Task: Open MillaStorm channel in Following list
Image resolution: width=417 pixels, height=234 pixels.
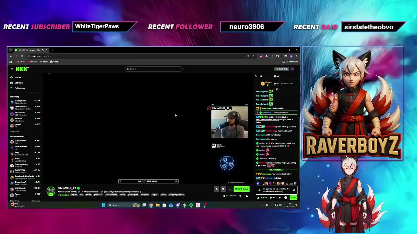Action: [x=25, y=113]
